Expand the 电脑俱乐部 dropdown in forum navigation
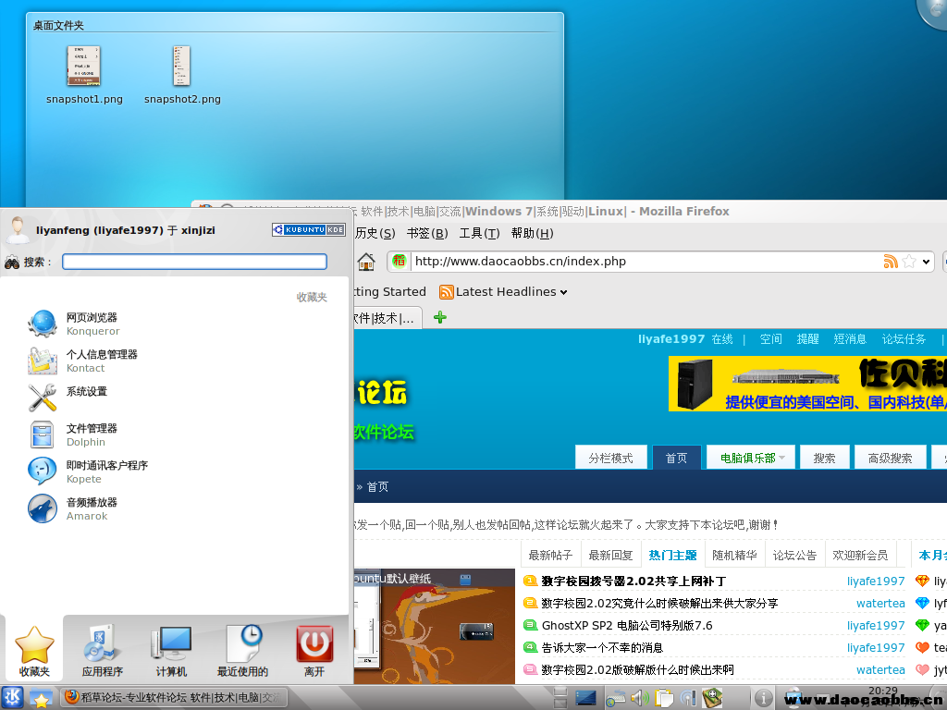This screenshot has width=947, height=710. point(781,458)
